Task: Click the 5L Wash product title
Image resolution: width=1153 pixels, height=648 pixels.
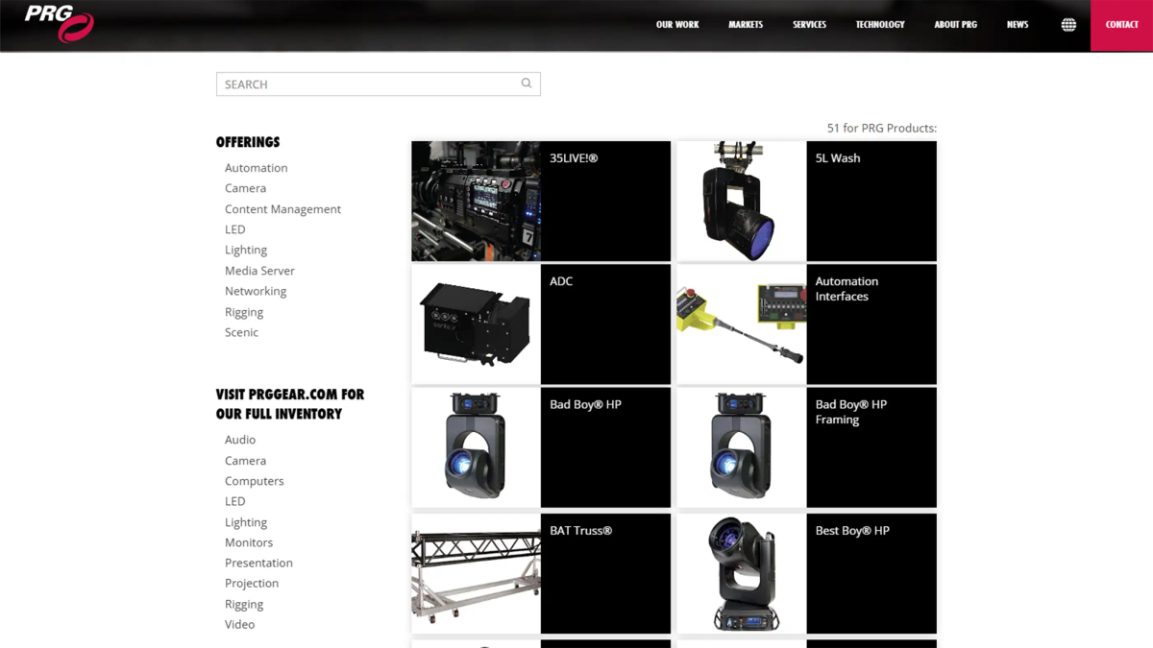Action: click(x=838, y=158)
